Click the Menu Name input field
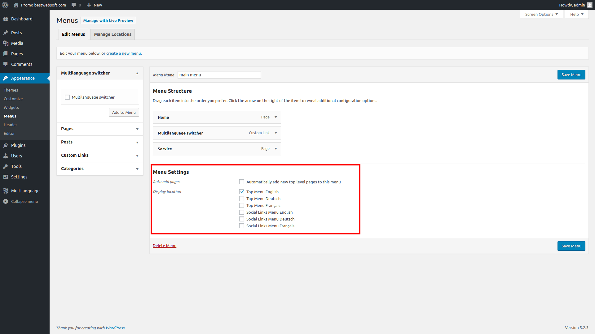The height and width of the screenshot is (334, 595). point(219,75)
